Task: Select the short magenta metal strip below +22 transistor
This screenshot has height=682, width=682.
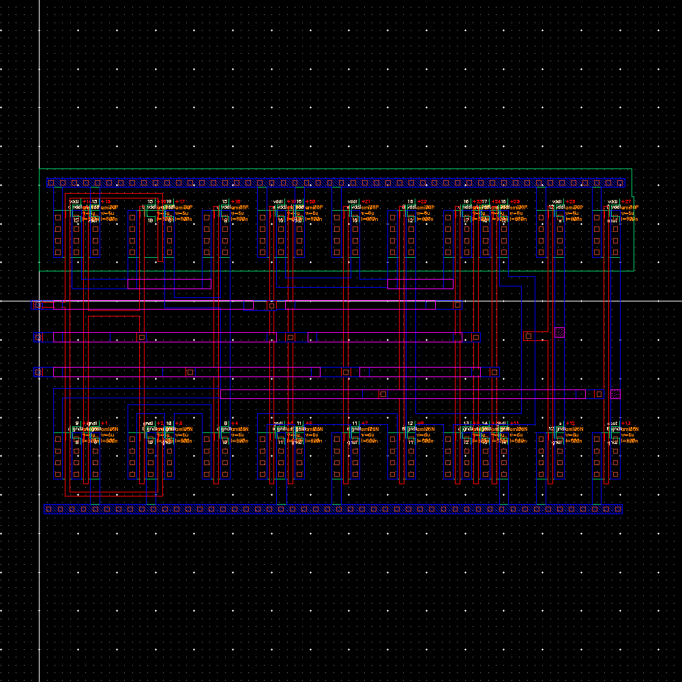Action: coord(420,284)
